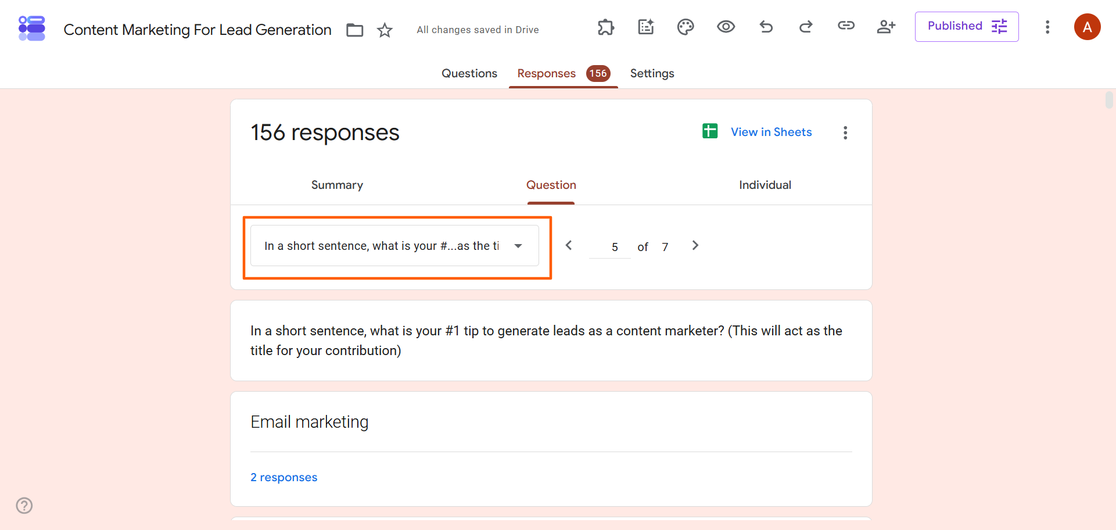Switch to Individual responses view
The image size is (1116, 530).
tap(765, 185)
